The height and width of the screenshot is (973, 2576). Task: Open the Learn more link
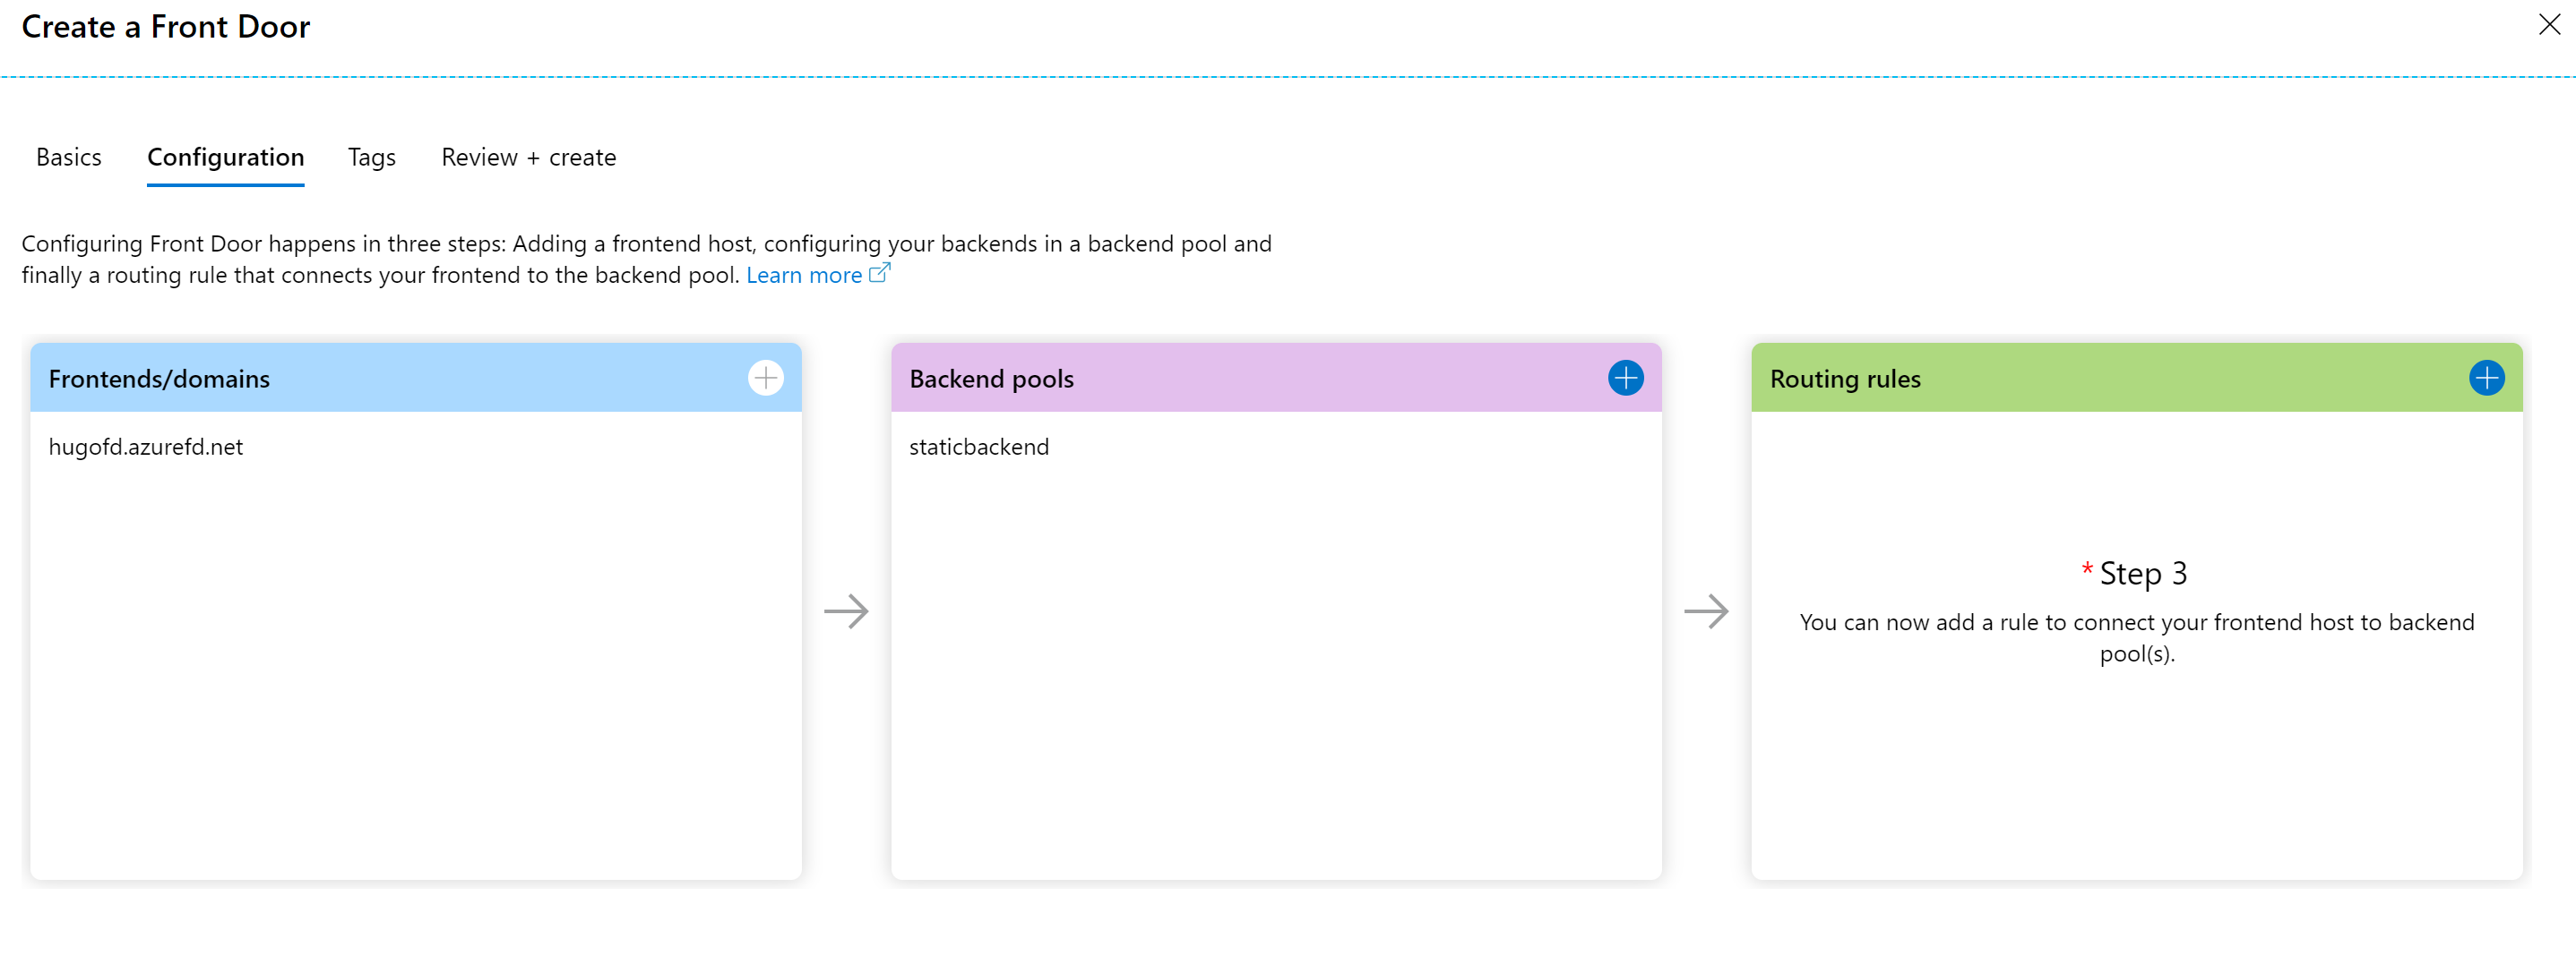click(803, 276)
